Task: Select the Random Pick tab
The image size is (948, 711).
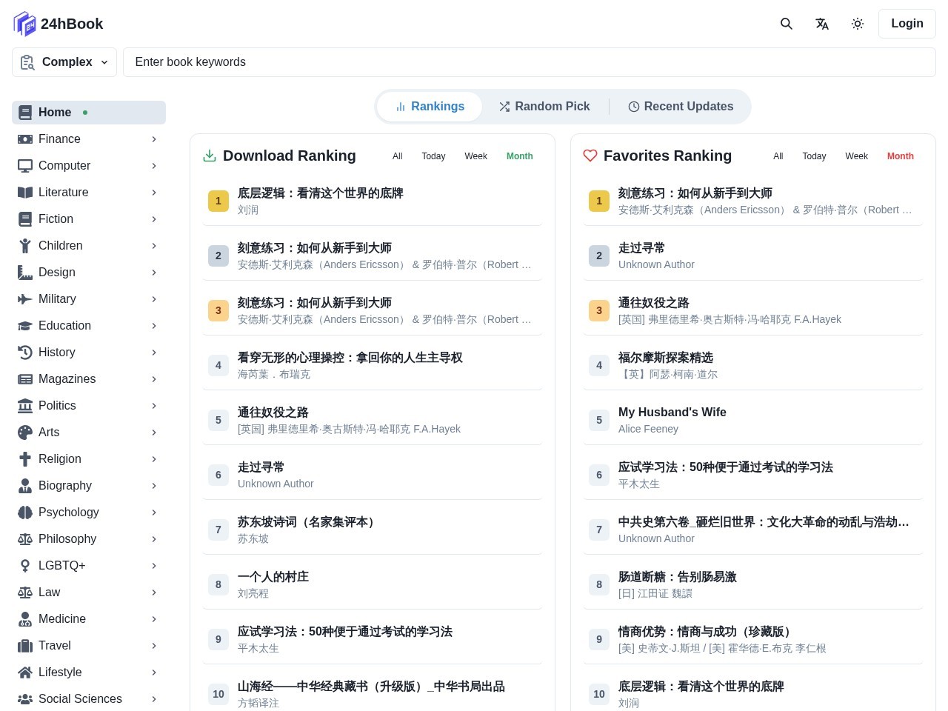Action: (x=544, y=107)
